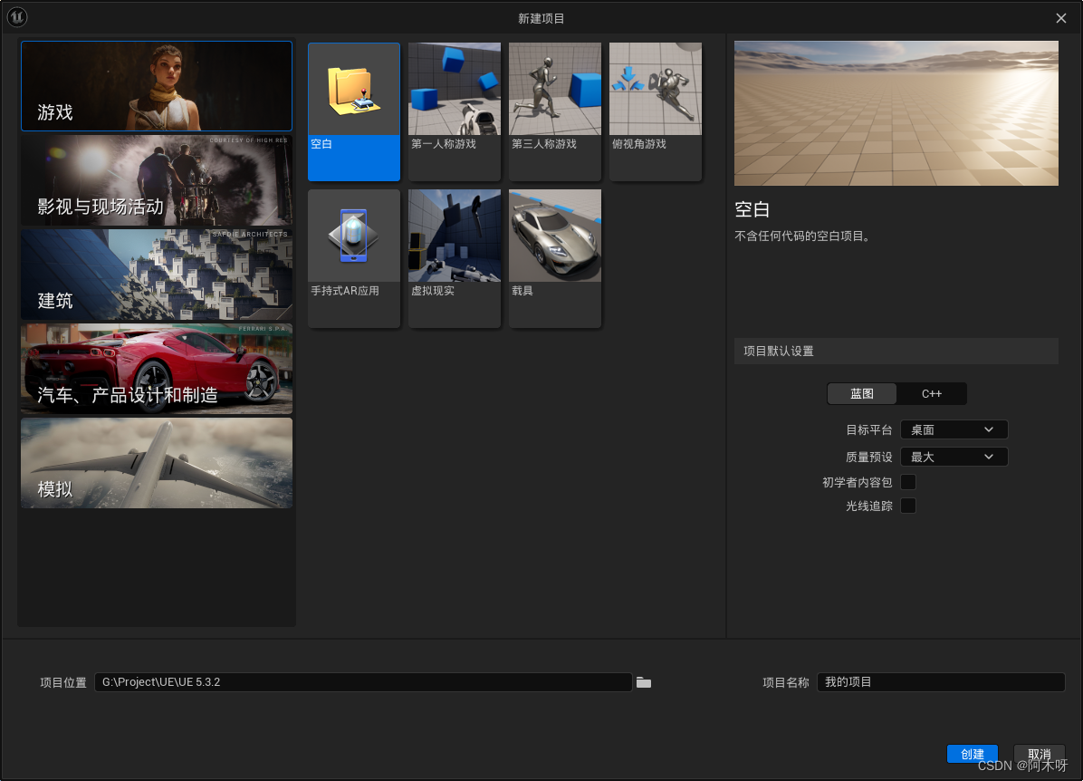This screenshot has height=781, width=1083.
Task: Click the Unreal Engine logo icon
Action: click(x=16, y=17)
